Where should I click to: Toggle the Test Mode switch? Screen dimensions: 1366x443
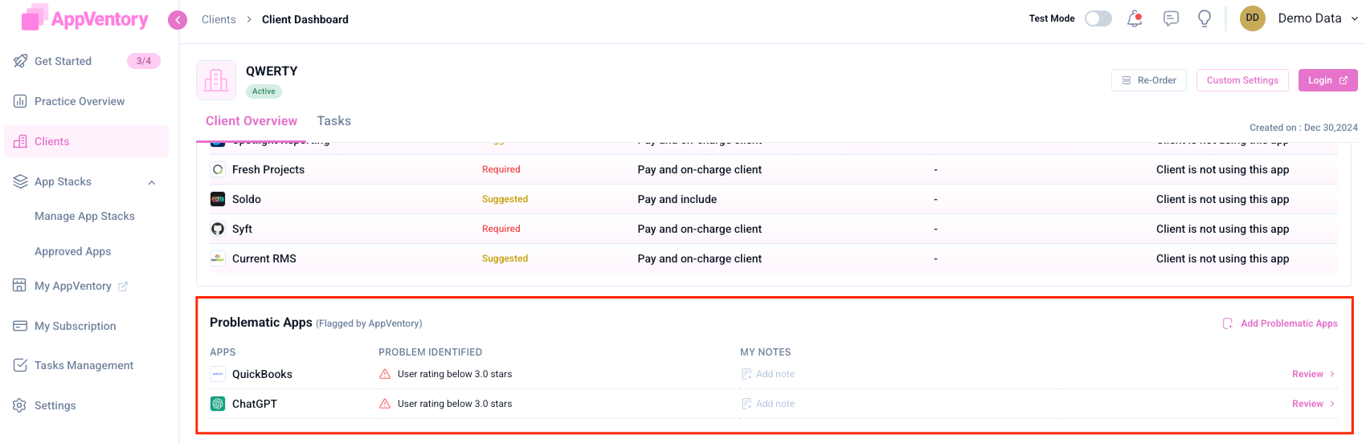[1098, 18]
